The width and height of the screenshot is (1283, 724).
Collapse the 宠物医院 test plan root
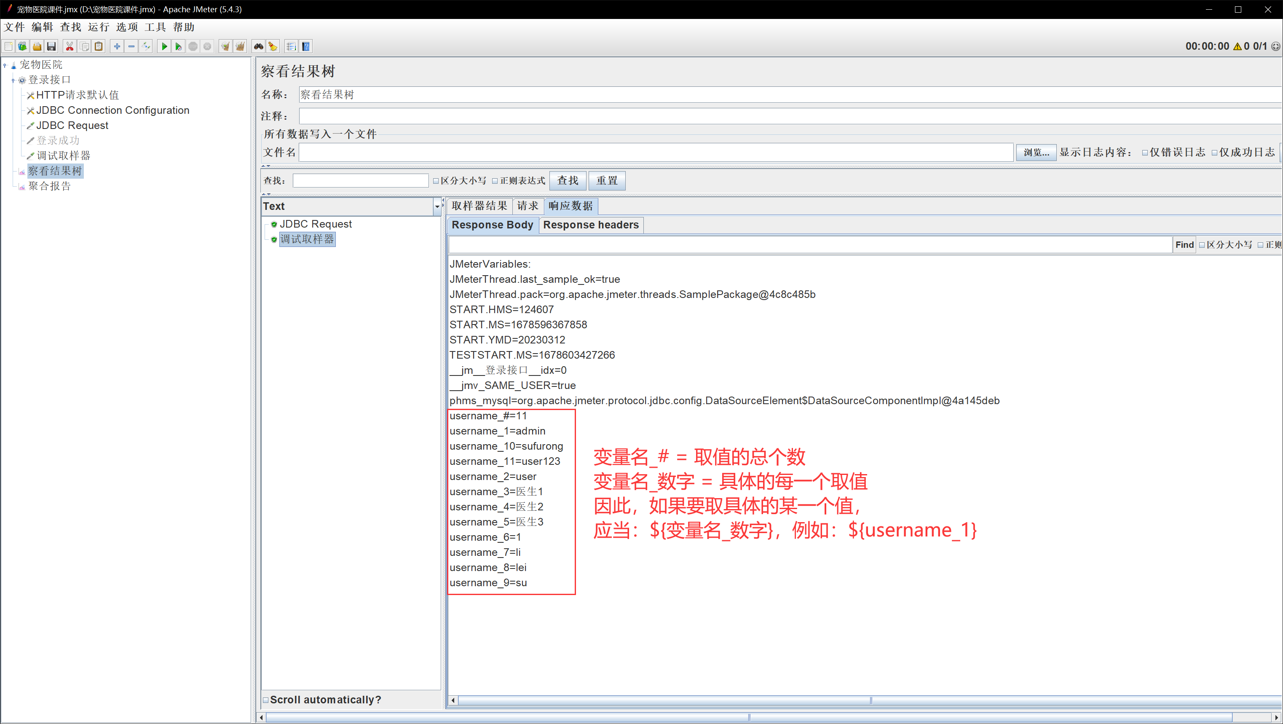pyautogui.click(x=5, y=65)
